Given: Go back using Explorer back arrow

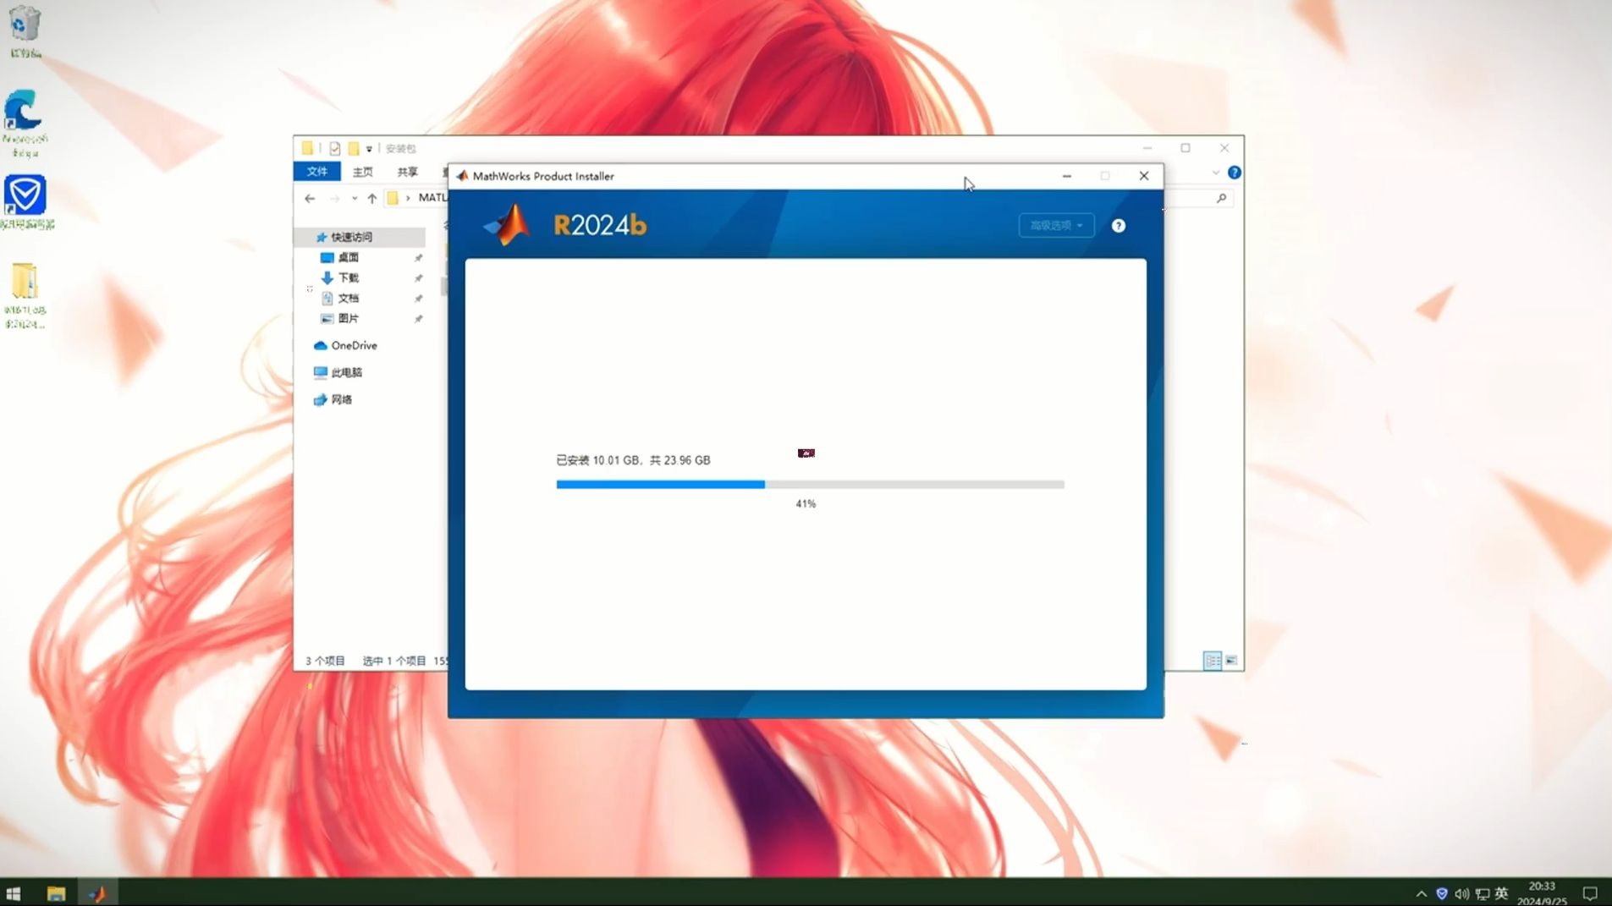Looking at the screenshot, I should tap(310, 198).
